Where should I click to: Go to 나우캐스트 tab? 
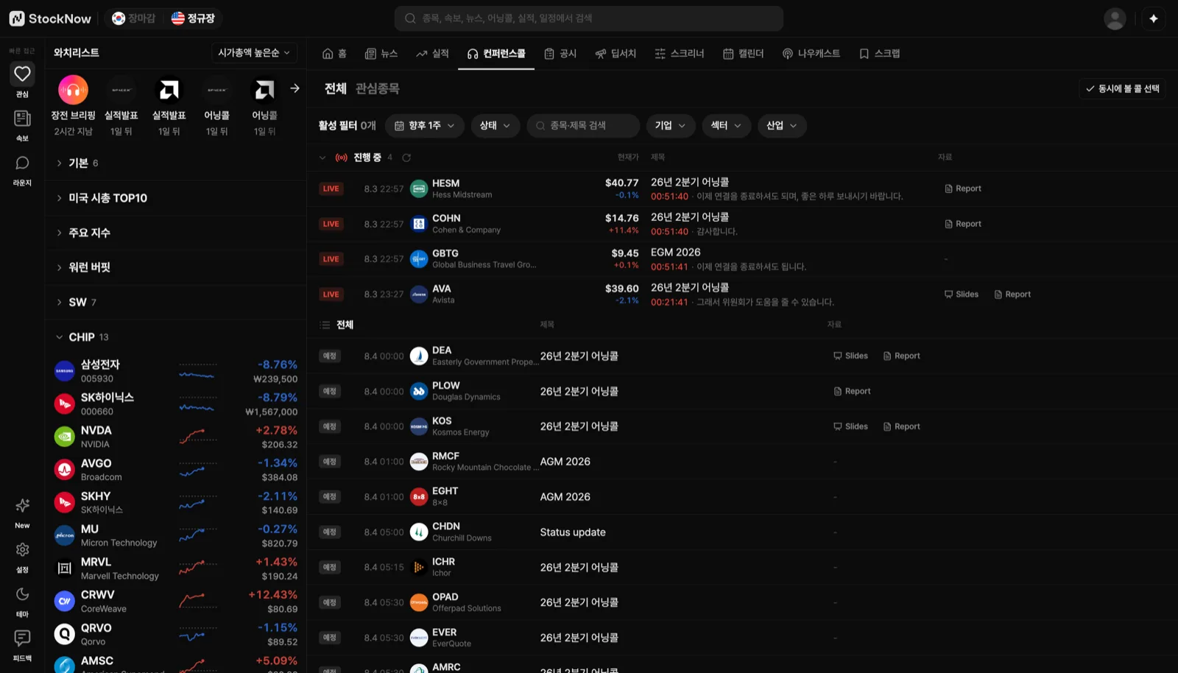pos(811,54)
